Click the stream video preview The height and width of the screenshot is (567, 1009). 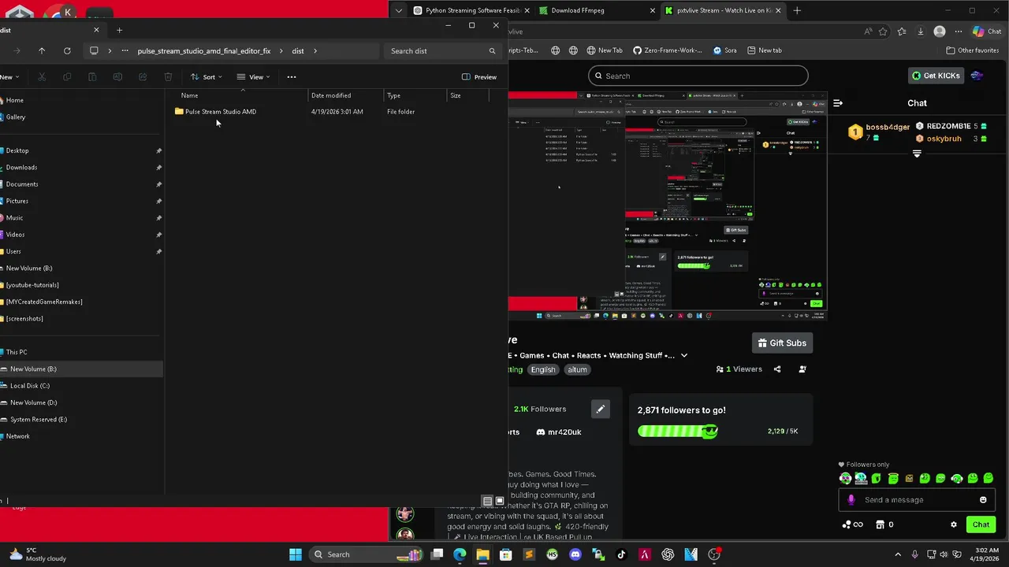point(667,206)
